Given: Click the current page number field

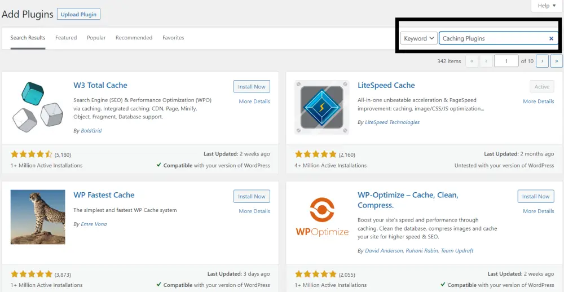Looking at the screenshot, I should point(506,61).
